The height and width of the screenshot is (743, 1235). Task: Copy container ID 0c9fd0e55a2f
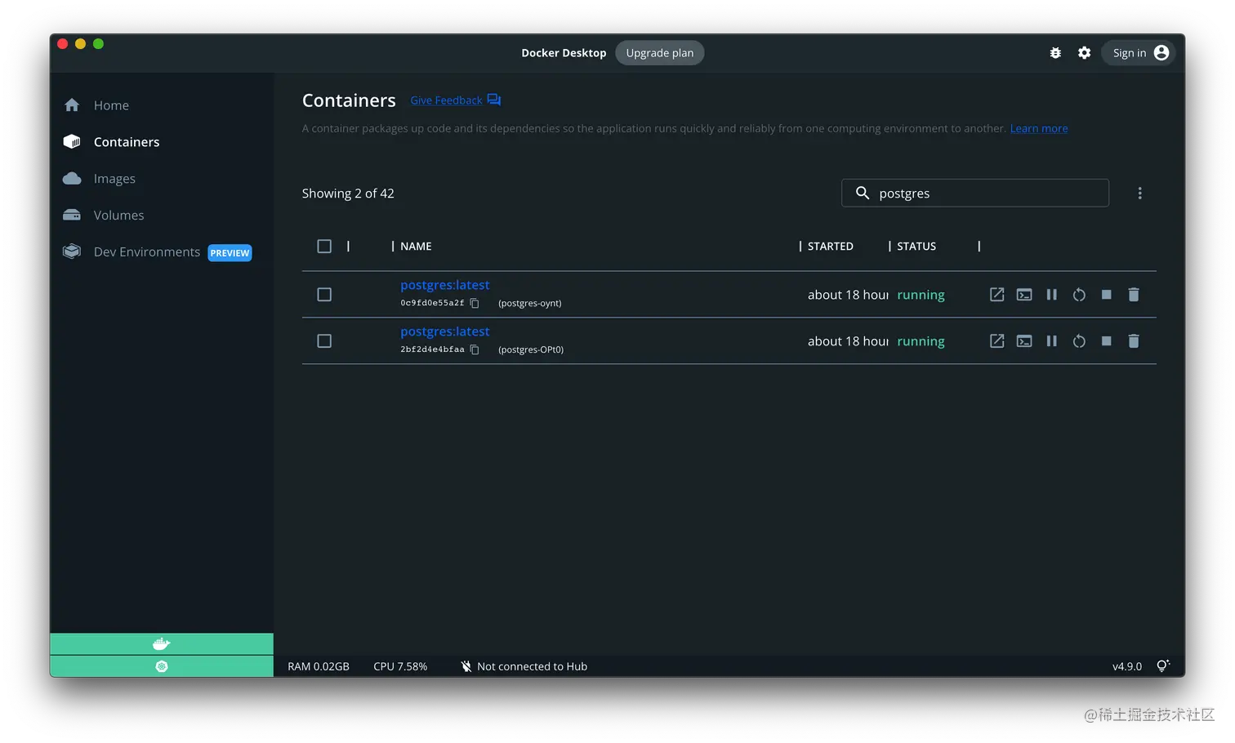point(475,304)
